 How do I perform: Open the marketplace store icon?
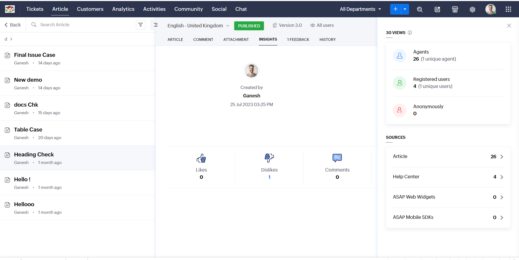point(455,9)
